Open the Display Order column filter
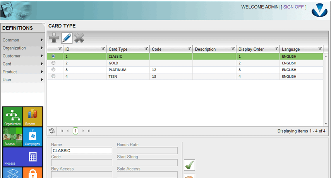This screenshot has width=331, height=179. (276, 49)
